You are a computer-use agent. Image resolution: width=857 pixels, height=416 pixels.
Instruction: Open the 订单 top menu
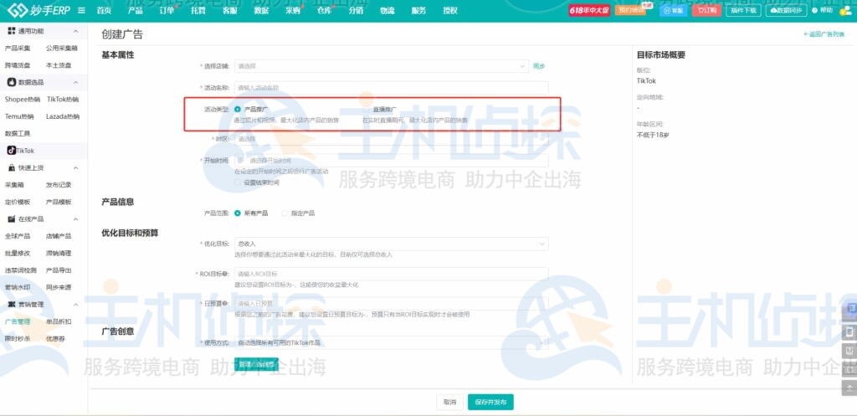coord(167,10)
